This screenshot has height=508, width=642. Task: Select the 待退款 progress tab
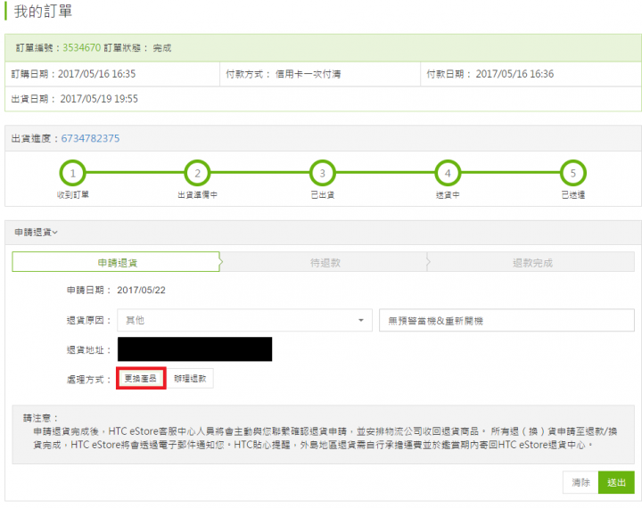coord(325,262)
